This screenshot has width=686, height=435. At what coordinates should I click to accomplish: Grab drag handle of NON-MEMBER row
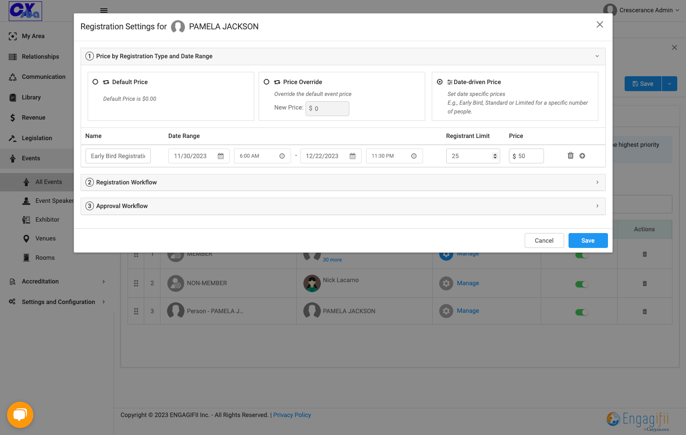click(136, 283)
